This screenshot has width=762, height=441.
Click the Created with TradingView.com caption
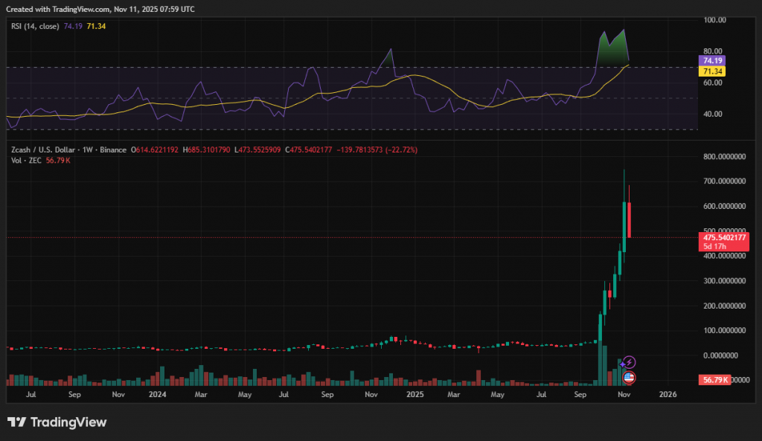(x=100, y=9)
